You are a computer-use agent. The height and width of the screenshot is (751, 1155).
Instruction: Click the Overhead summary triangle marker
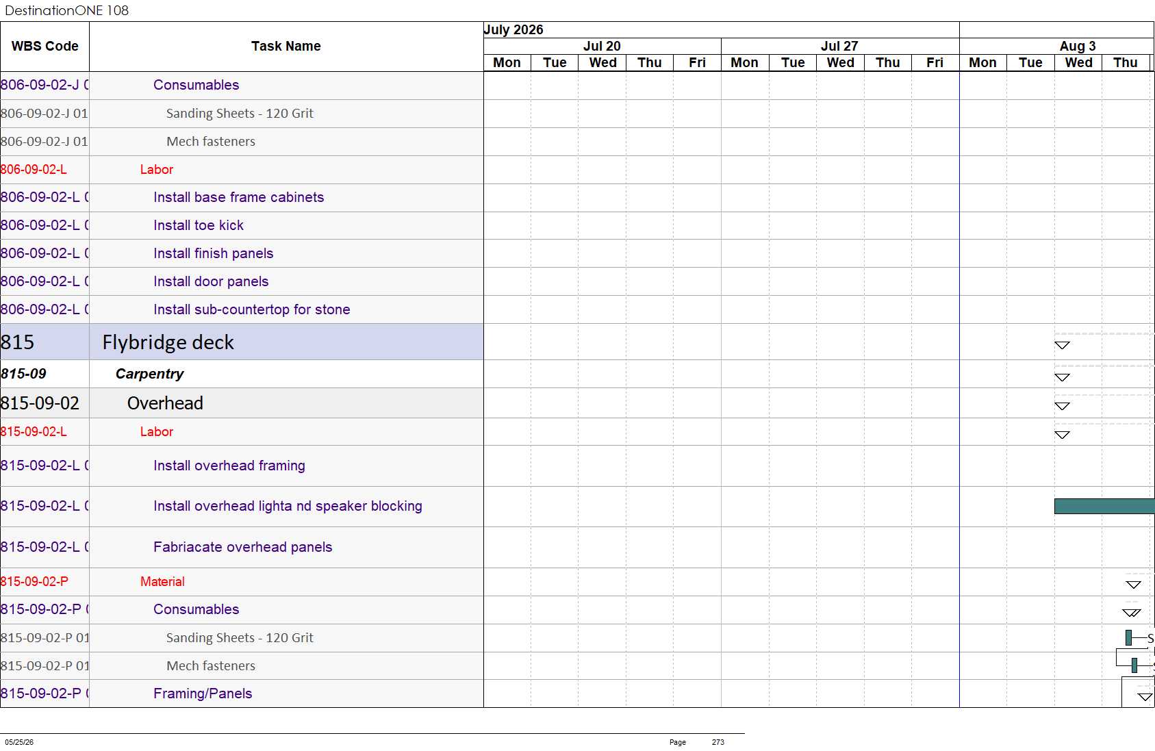pos(1062,406)
